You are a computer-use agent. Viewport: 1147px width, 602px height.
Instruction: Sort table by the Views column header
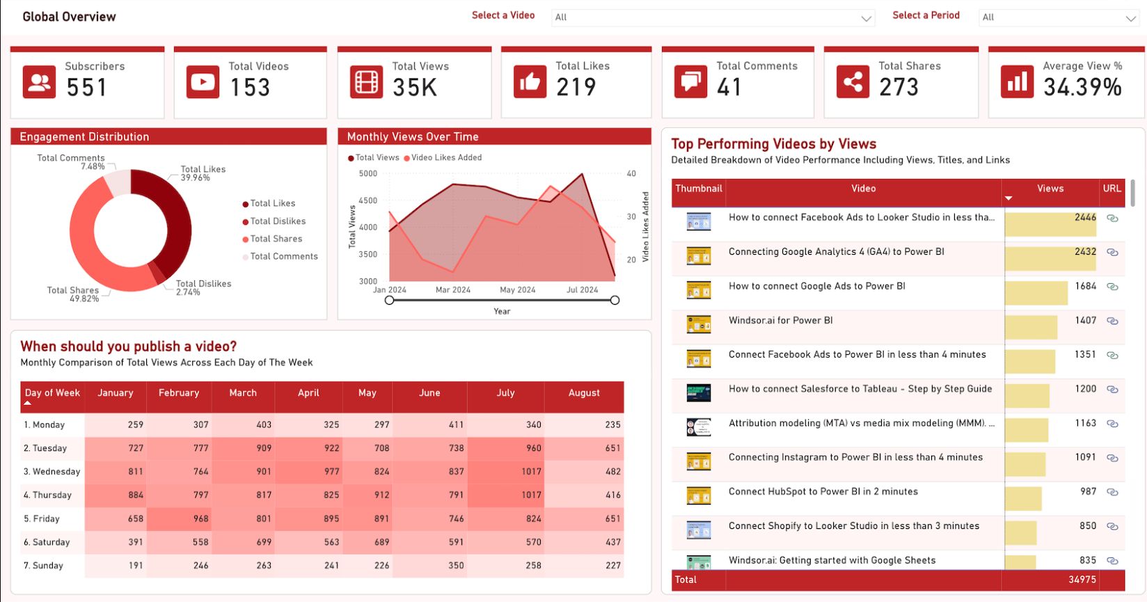[1050, 189]
